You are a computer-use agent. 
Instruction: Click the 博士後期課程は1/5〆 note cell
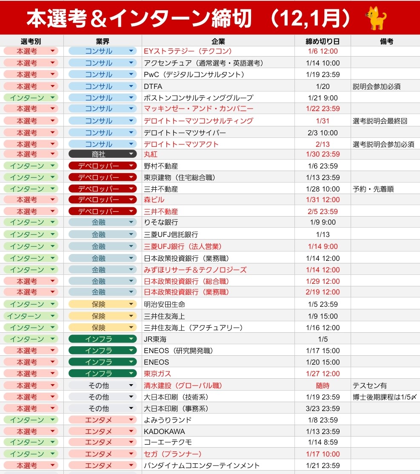tap(386, 397)
